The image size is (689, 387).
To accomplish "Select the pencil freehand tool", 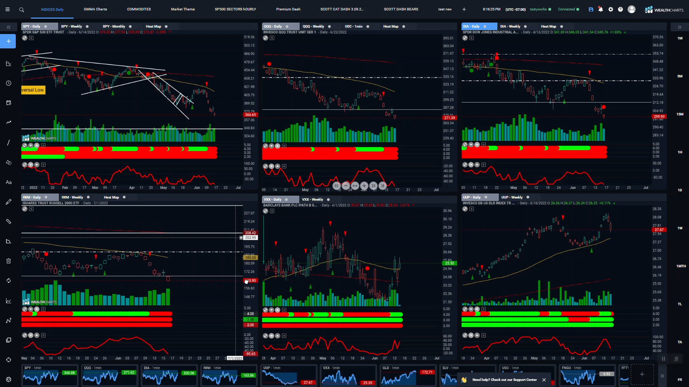I will 9,202.
